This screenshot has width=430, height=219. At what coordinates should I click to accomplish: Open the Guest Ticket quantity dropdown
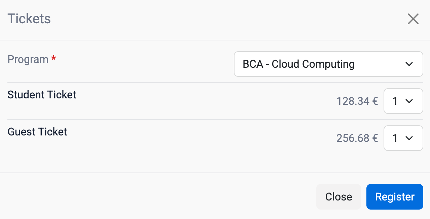click(403, 138)
